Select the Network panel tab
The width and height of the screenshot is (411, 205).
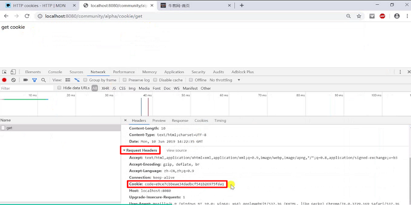[x=98, y=72]
